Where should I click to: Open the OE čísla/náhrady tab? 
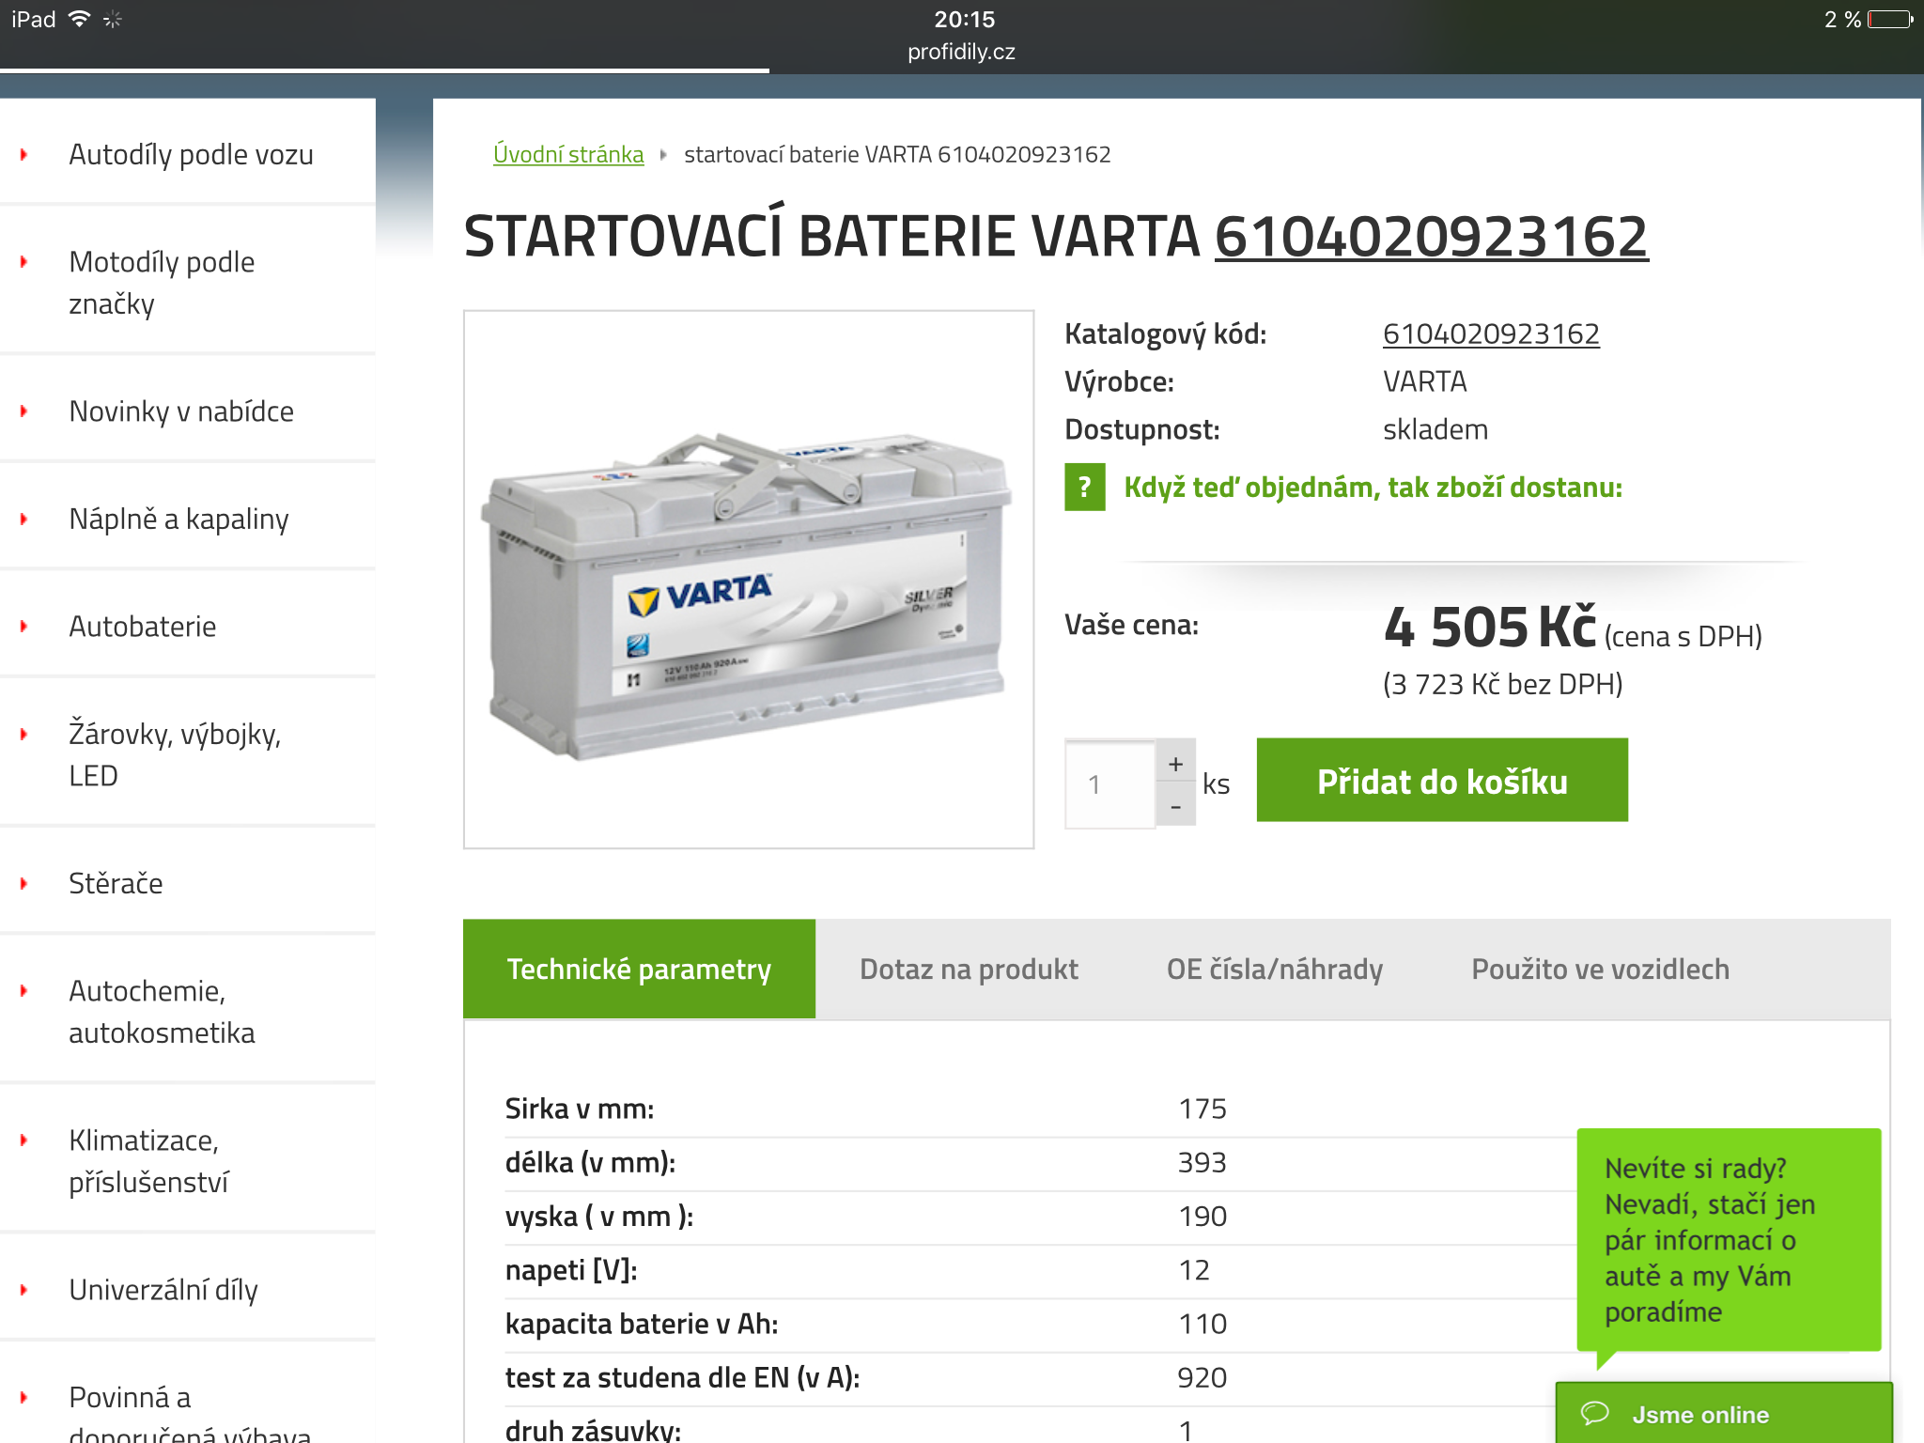tap(1274, 969)
